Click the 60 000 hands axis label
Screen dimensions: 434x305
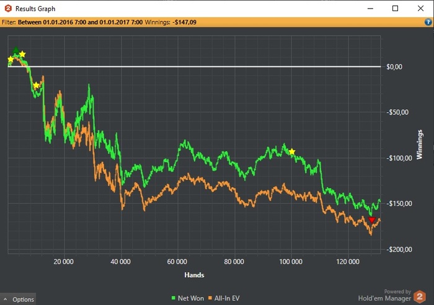pyautogui.click(x=177, y=262)
